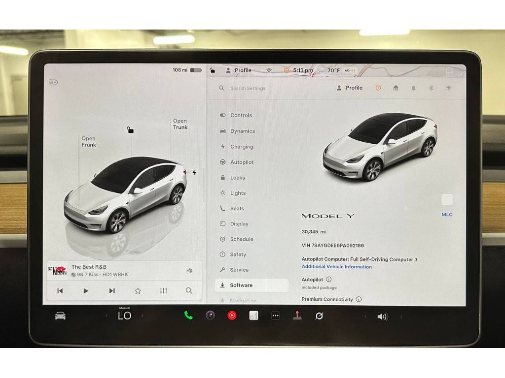Open the Energy app icon
This screenshot has height=378, width=505.
[254, 315]
